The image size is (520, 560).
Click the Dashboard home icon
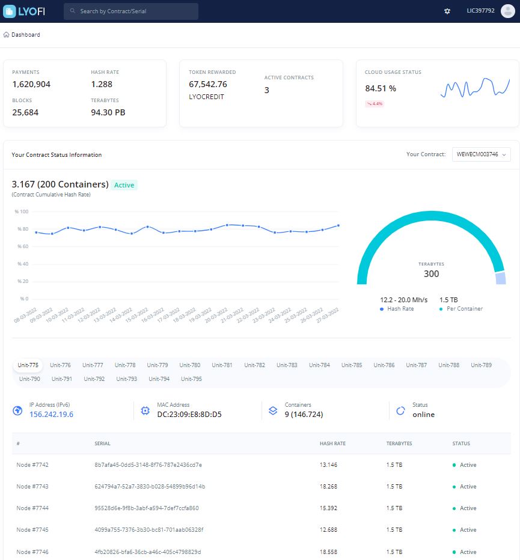pos(6,35)
